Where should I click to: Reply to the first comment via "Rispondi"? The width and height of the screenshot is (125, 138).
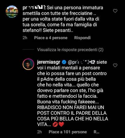coord(82,38)
